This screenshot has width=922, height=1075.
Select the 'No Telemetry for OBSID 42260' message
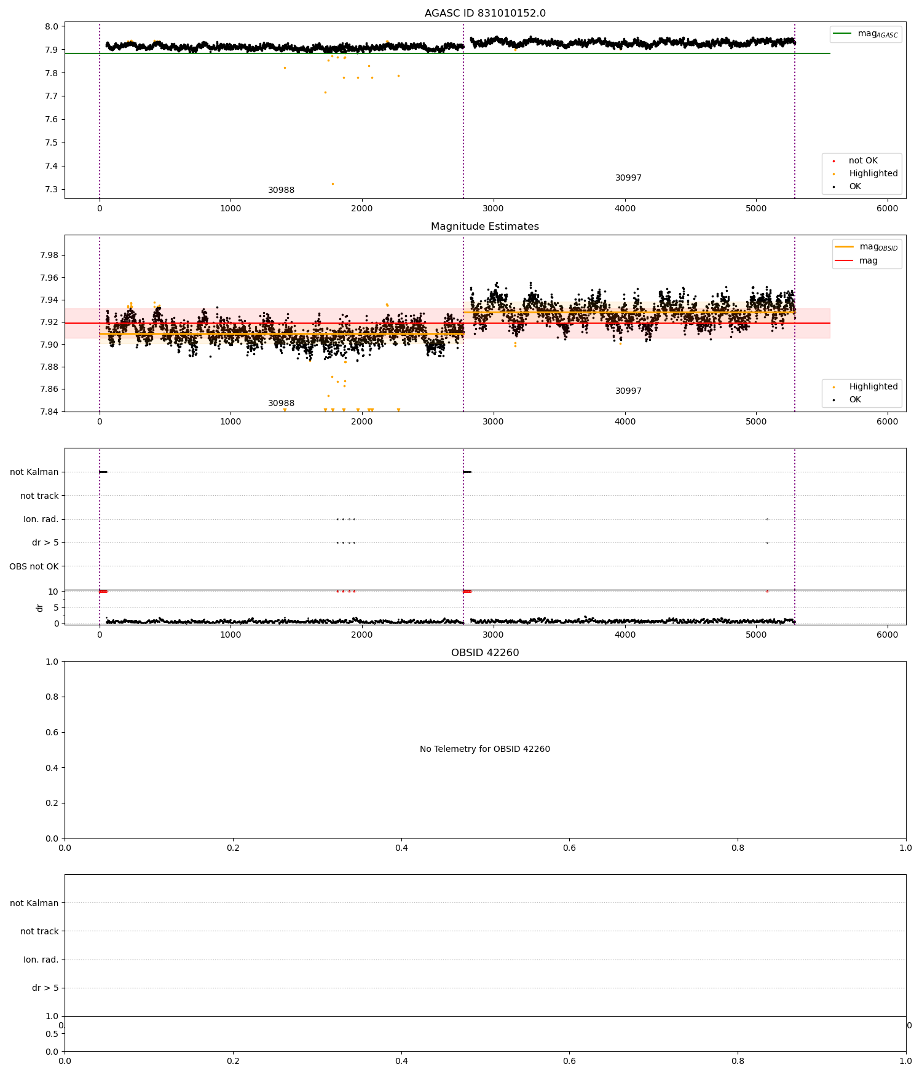pyautogui.click(x=485, y=749)
